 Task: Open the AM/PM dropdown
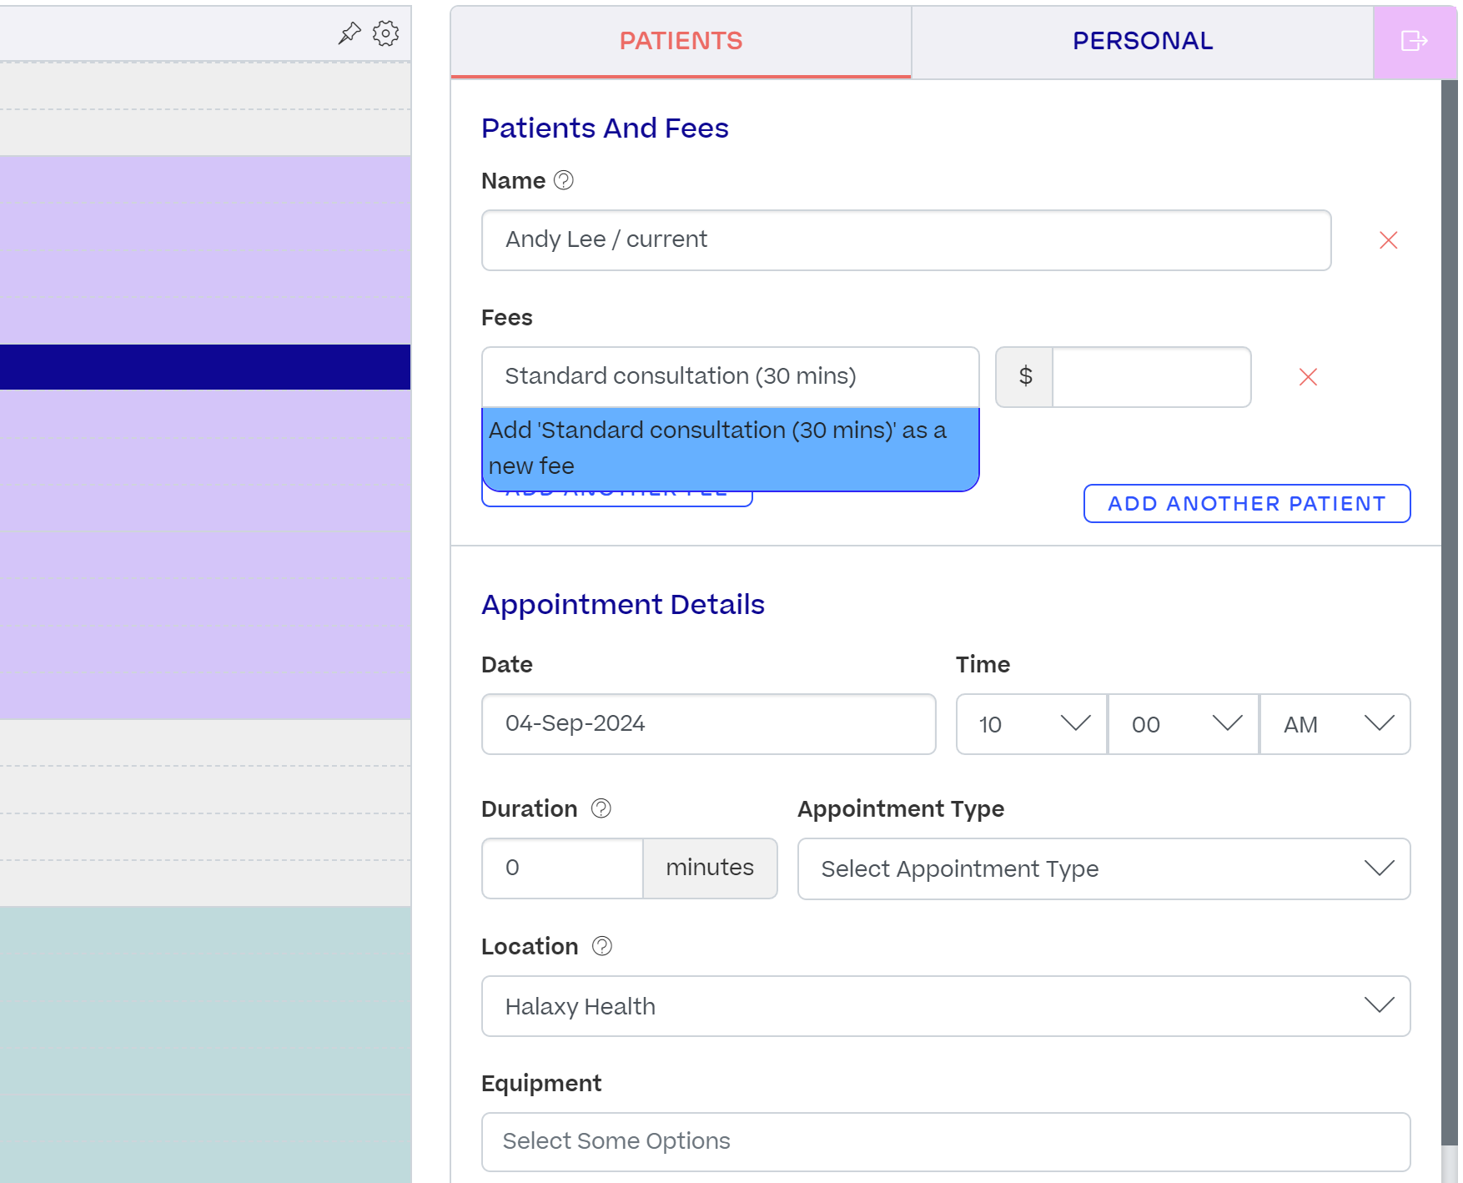pyautogui.click(x=1335, y=724)
